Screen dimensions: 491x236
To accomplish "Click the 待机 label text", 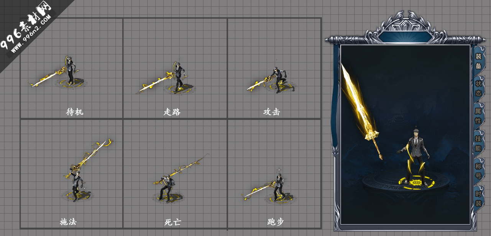I will 75,112.
